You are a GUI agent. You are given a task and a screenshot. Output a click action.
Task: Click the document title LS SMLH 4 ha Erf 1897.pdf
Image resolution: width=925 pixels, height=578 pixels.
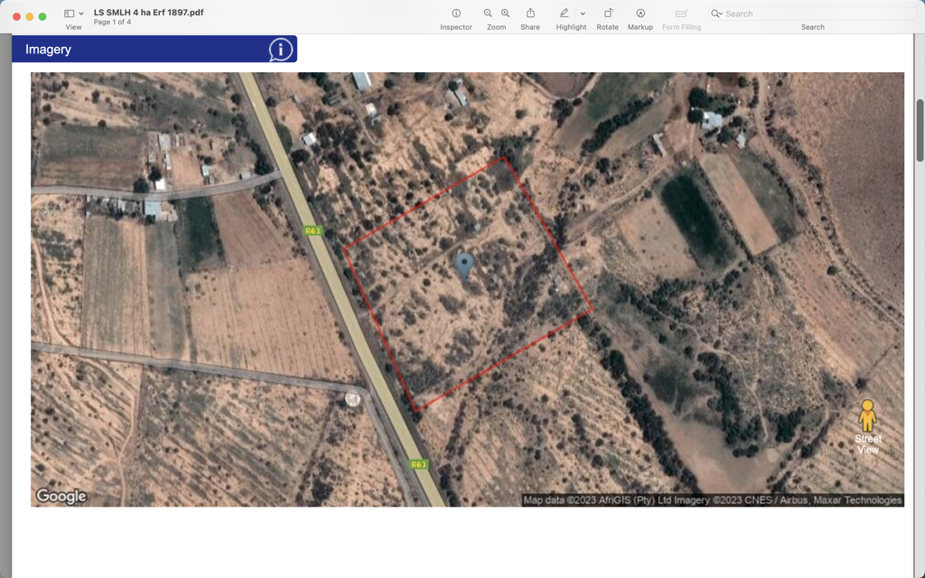pyautogui.click(x=148, y=13)
